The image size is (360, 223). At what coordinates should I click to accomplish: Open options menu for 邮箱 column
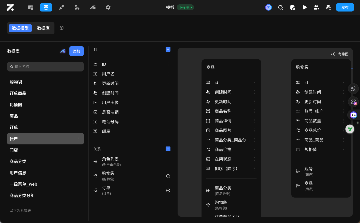(168, 131)
